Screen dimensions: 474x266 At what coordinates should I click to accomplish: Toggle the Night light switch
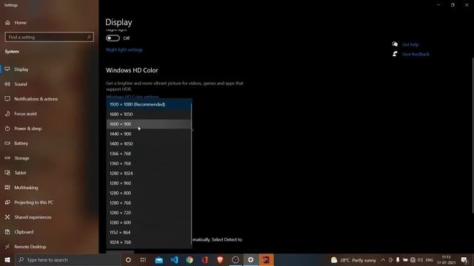point(113,38)
